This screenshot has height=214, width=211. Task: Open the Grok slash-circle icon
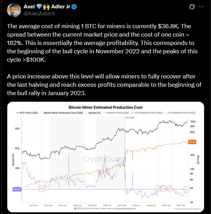tap(192, 7)
